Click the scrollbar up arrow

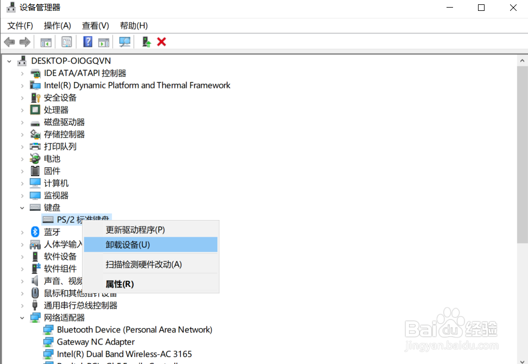coord(522,61)
